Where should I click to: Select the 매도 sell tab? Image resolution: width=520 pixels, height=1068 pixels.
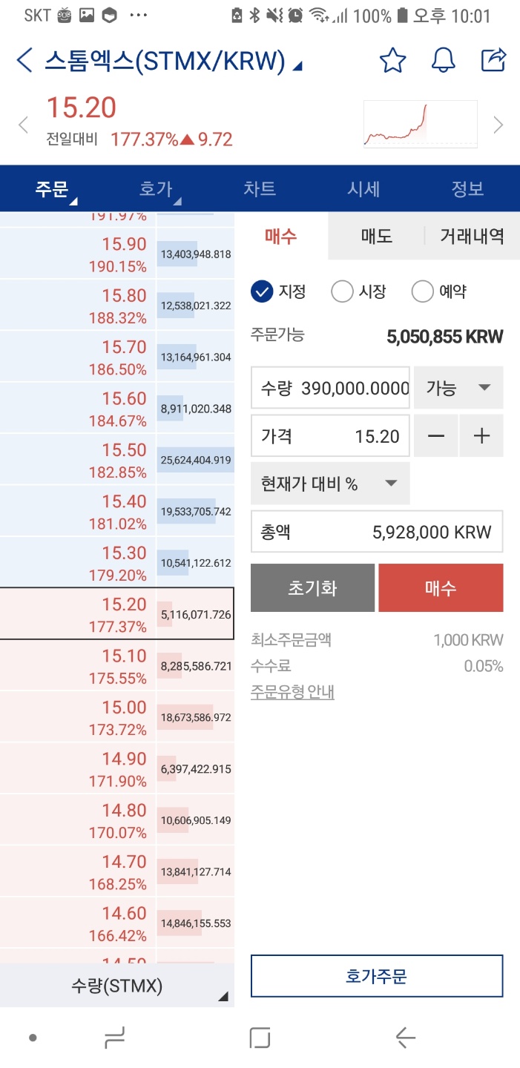click(x=377, y=236)
